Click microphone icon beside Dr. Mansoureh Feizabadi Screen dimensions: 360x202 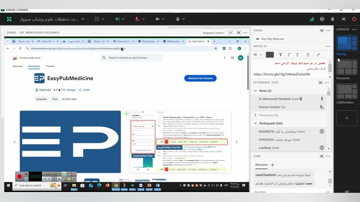click(322, 99)
